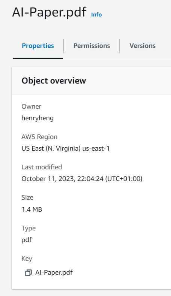Open the Permissions tab
This screenshot has width=171, height=296.
click(91, 46)
